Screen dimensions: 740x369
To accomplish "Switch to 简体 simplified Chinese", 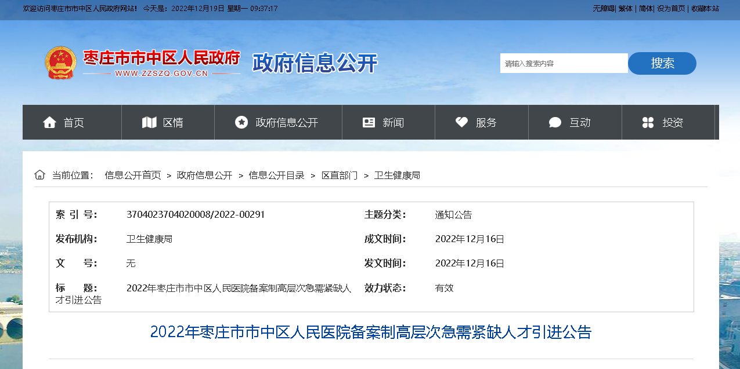I will 645,9.
